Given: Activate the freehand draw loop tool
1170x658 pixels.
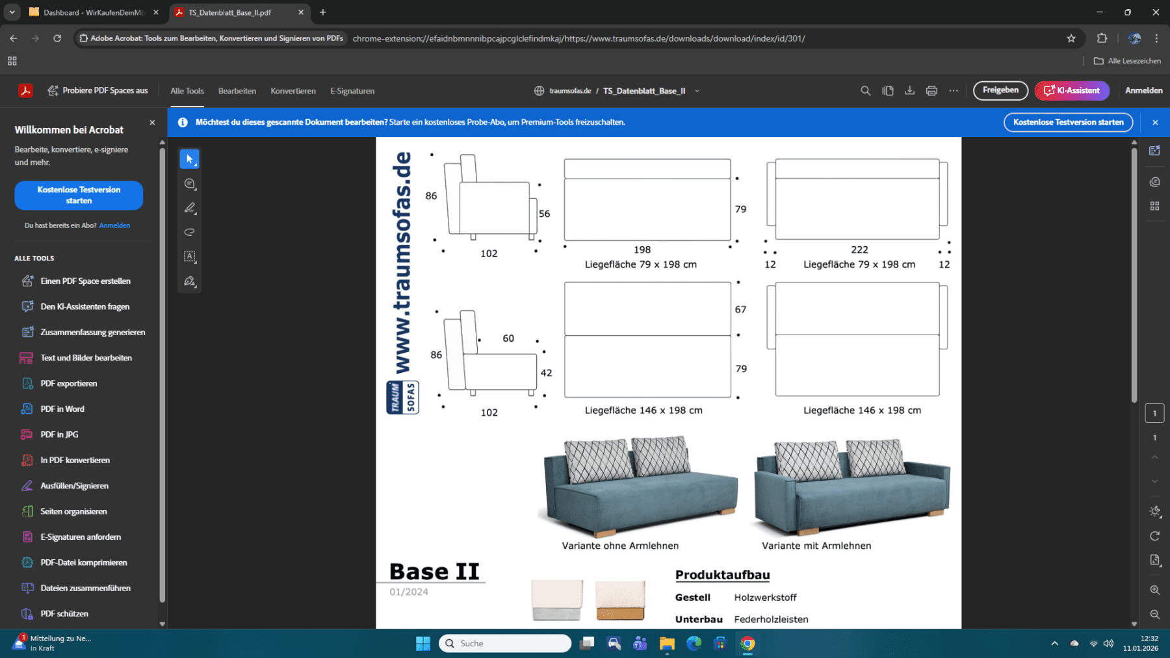Looking at the screenshot, I should [x=189, y=232].
